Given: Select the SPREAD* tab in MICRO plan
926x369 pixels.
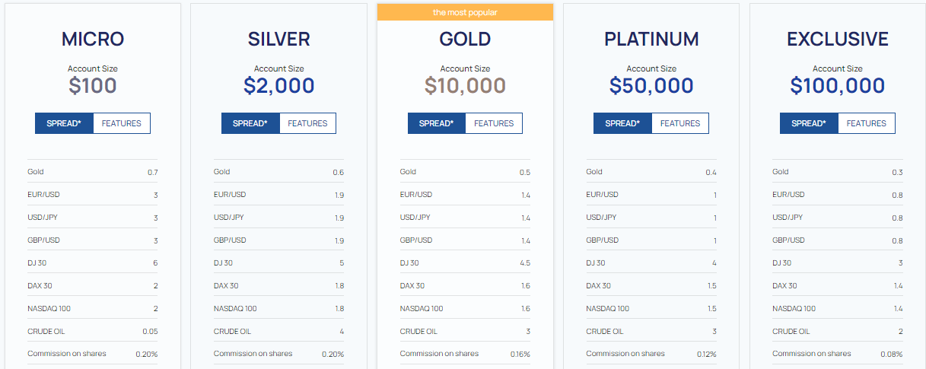Looking at the screenshot, I should [x=64, y=123].
